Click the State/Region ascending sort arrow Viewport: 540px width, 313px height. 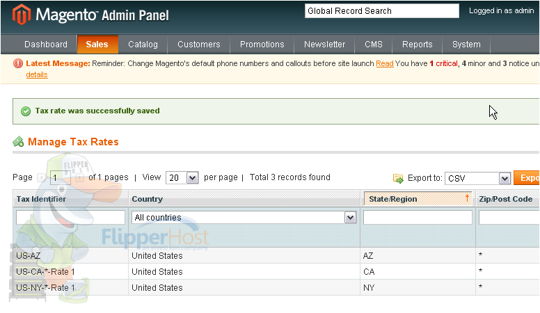pyautogui.click(x=468, y=198)
